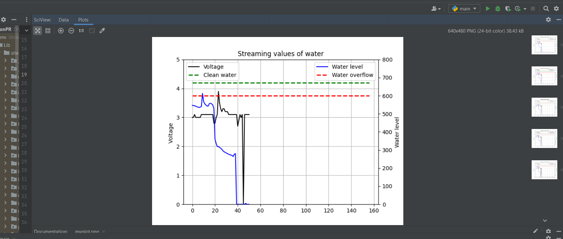Click the edit pencil icon in Documentation bar
563x239 pixels.
point(535,231)
